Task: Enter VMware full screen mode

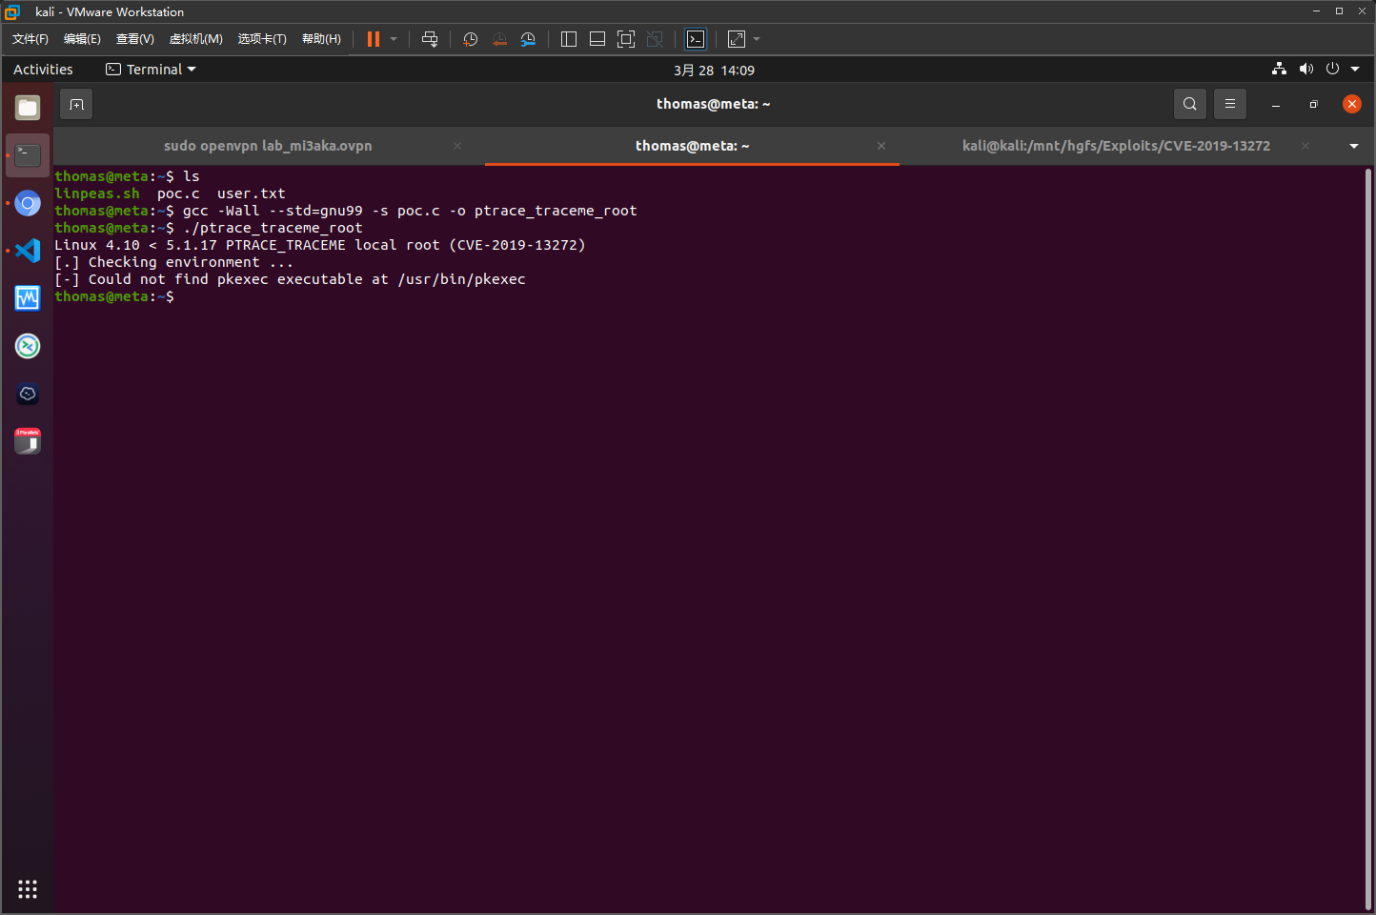Action: coord(626,39)
